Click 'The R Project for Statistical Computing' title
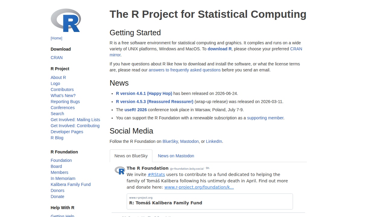 click(208, 14)
